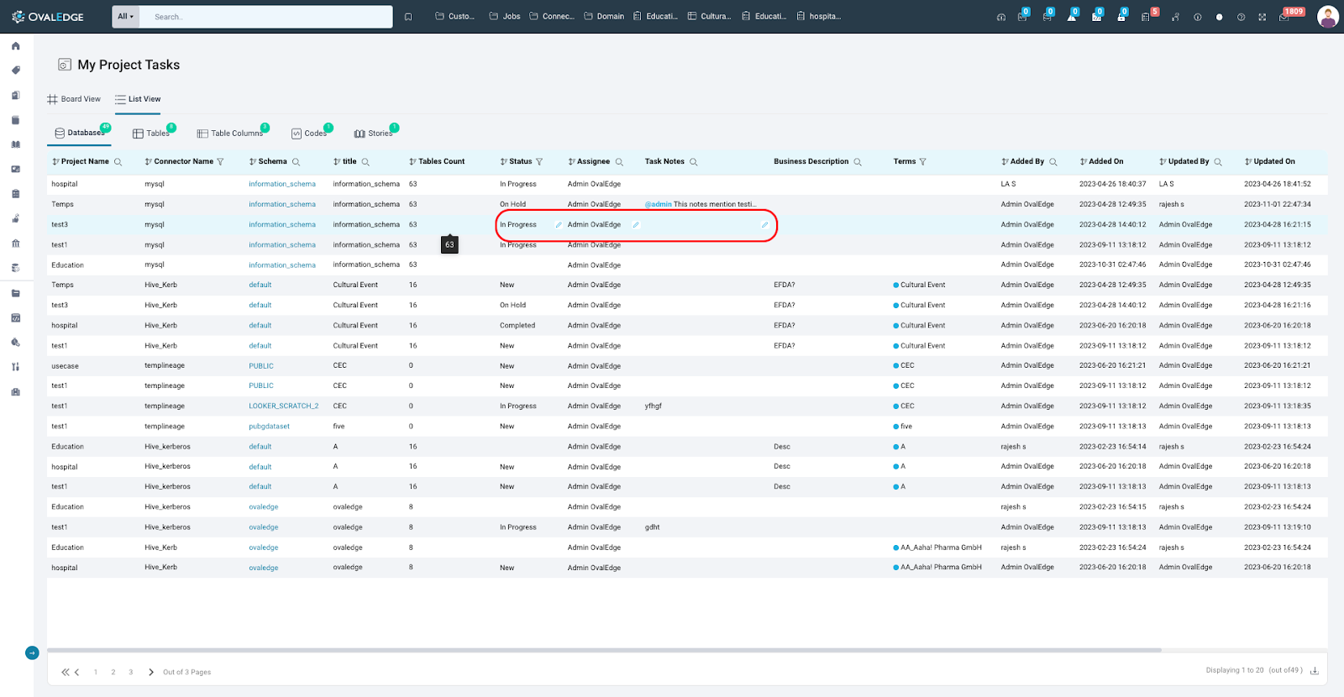Click gdht task note cell
This screenshot has width=1344, height=697.
tap(652, 527)
